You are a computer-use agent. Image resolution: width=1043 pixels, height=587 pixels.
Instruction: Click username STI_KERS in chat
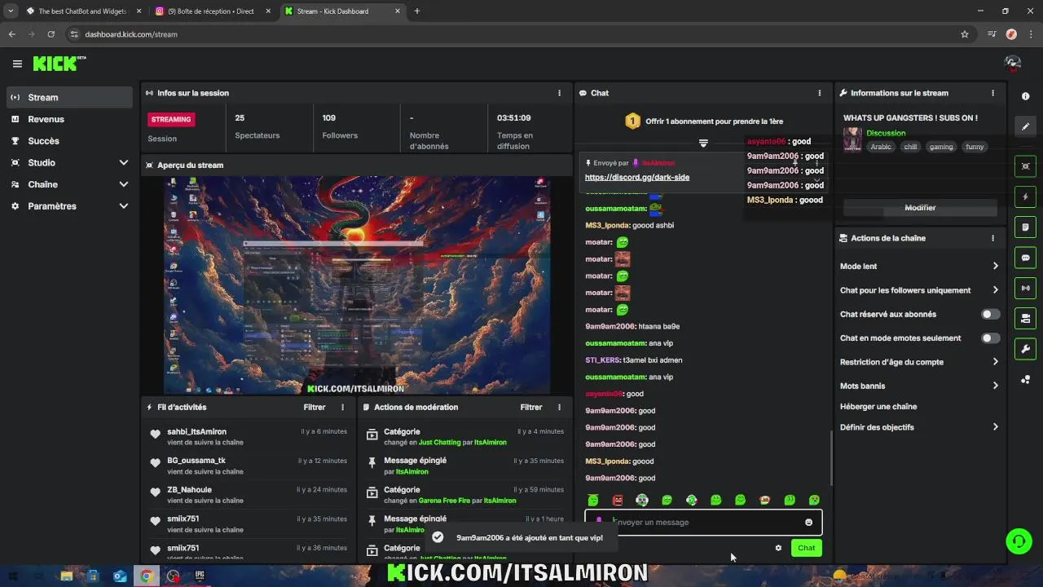pos(602,360)
